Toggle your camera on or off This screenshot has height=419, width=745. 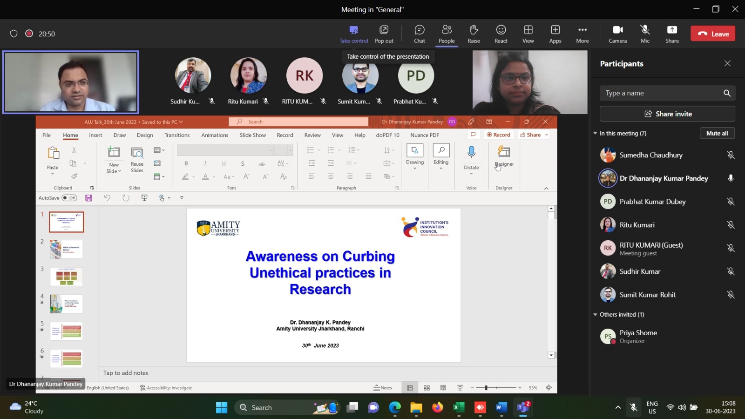(x=617, y=34)
